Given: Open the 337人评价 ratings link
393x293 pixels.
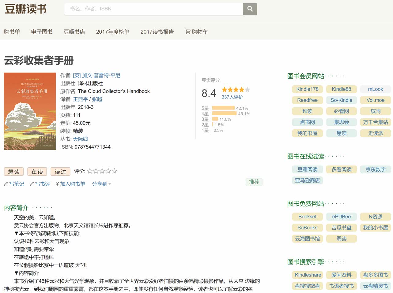Looking at the screenshot, I should coord(232,97).
